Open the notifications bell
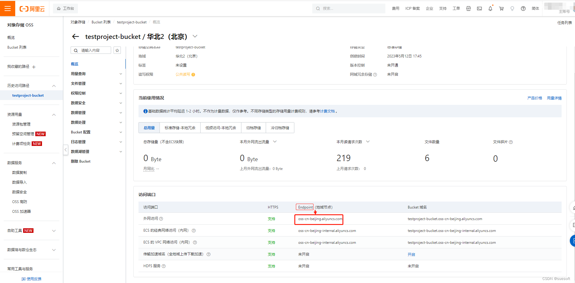This screenshot has height=283, width=575. [x=490, y=9]
